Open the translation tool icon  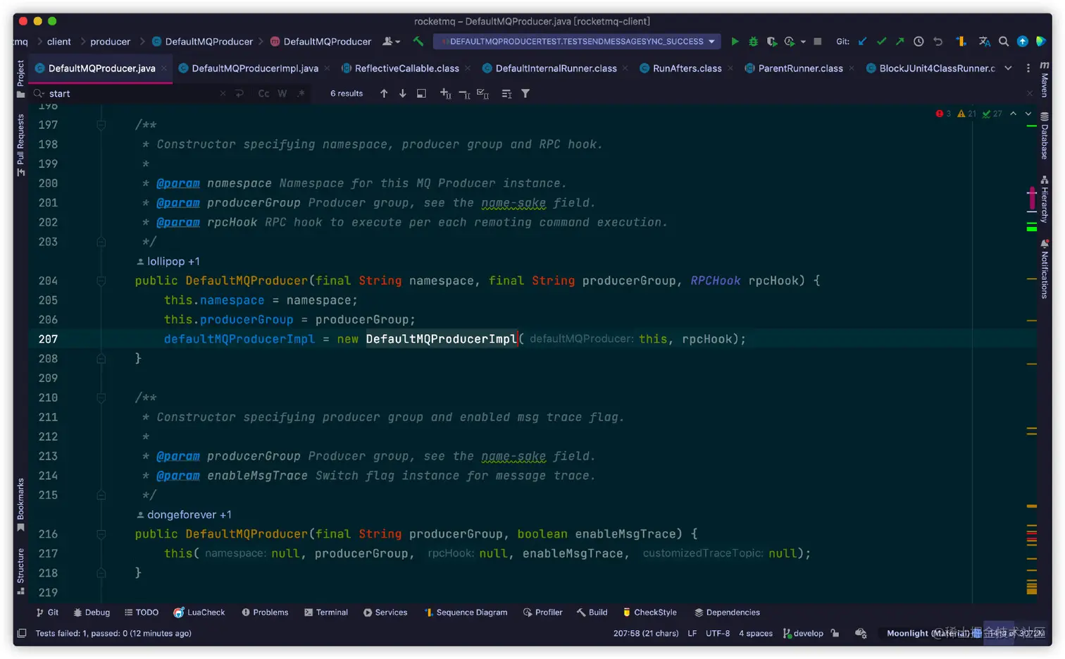coord(985,42)
